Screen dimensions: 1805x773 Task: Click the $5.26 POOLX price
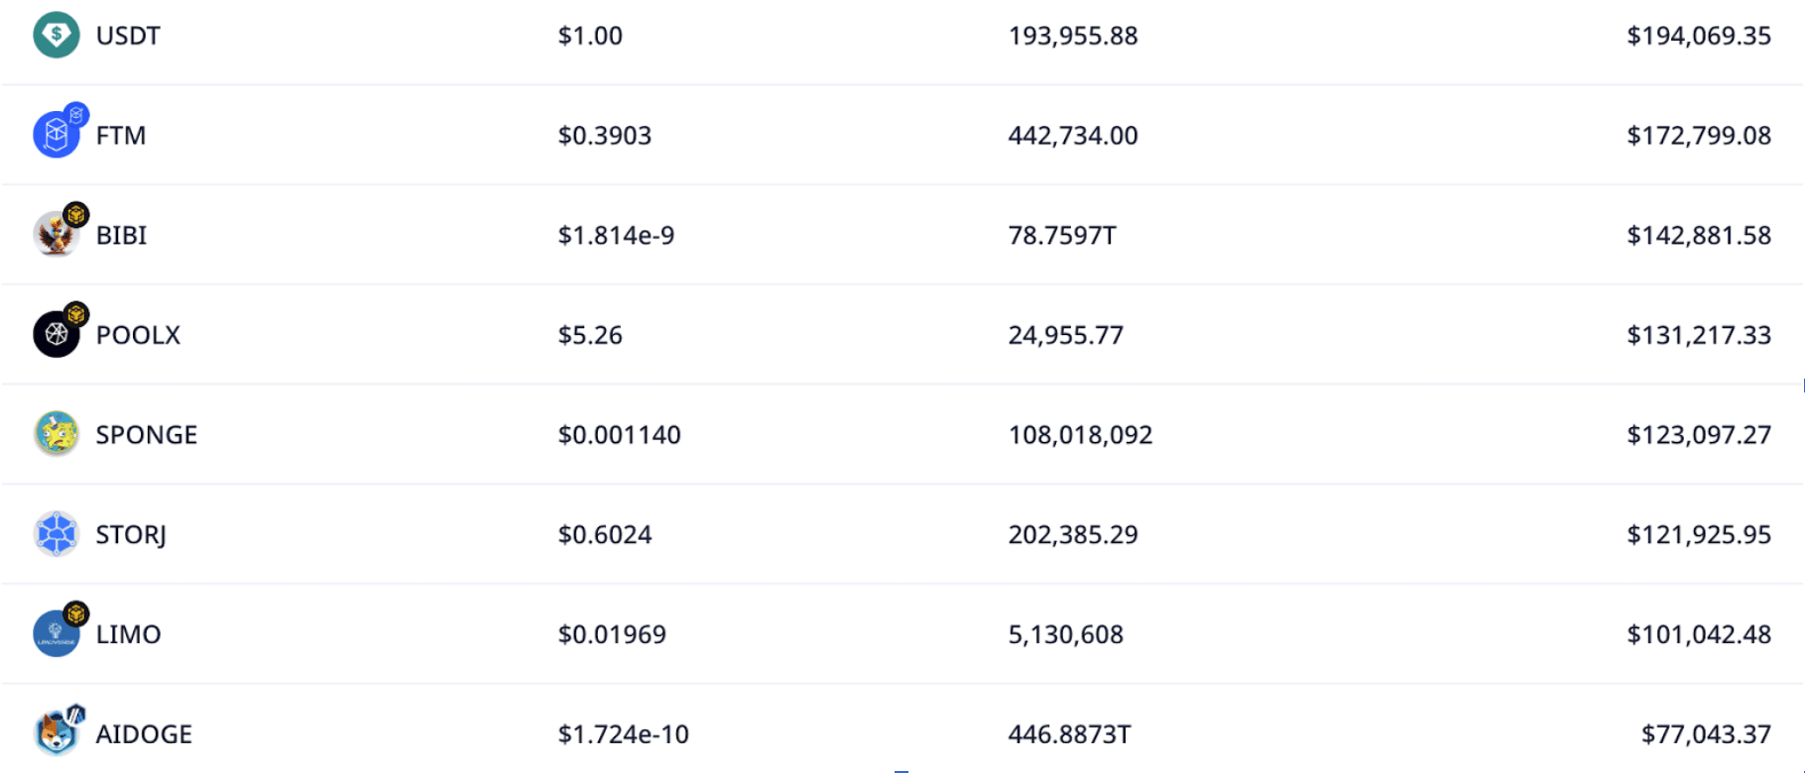tap(591, 335)
